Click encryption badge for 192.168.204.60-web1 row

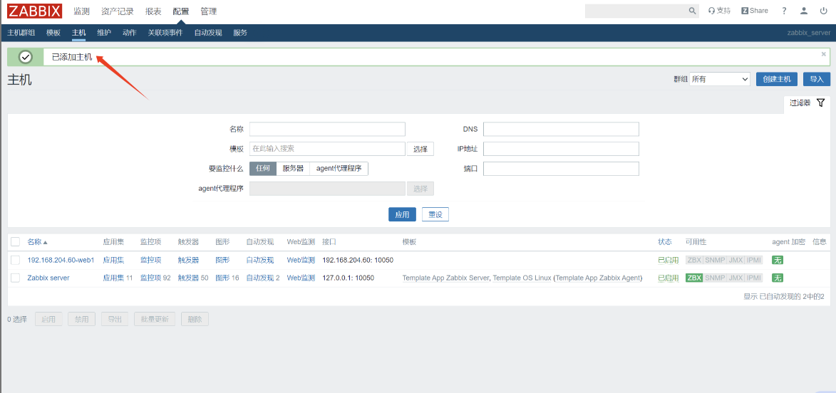pyautogui.click(x=778, y=261)
